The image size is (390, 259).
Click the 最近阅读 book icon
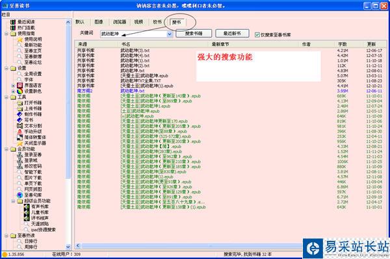[x=13, y=22]
